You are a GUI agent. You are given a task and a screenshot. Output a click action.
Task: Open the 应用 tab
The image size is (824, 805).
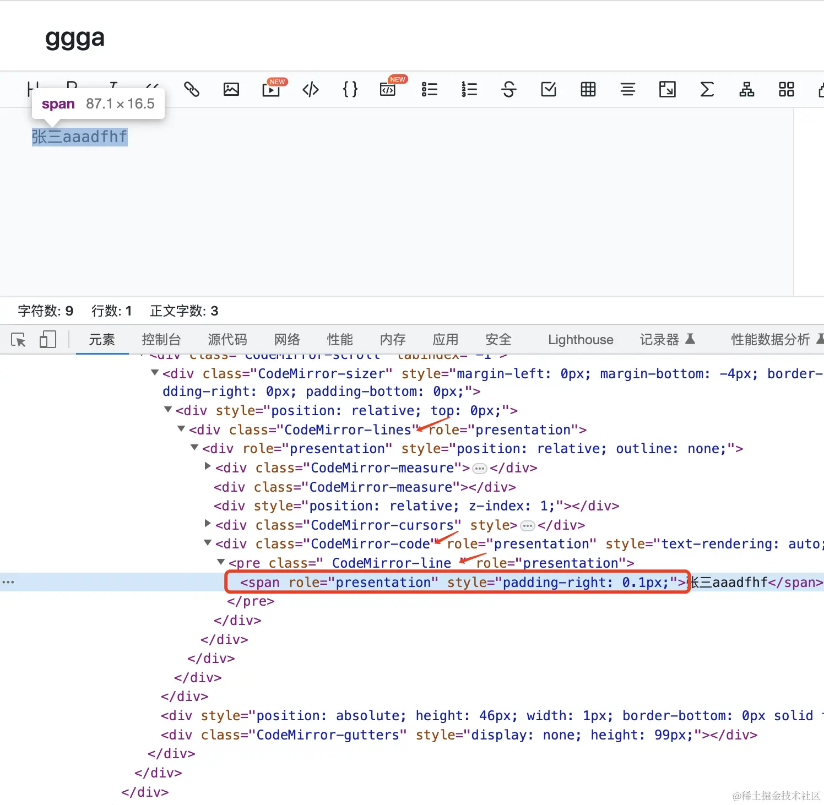[x=446, y=340]
